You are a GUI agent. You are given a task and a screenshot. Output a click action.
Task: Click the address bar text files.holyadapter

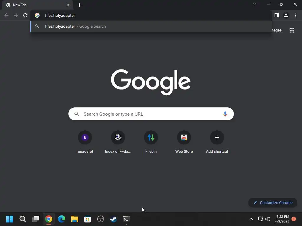(x=60, y=15)
